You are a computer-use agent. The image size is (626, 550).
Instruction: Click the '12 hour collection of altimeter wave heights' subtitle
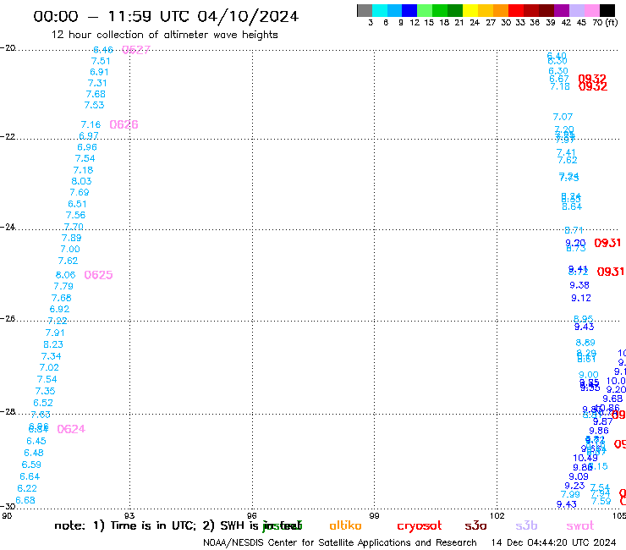pyautogui.click(x=164, y=35)
